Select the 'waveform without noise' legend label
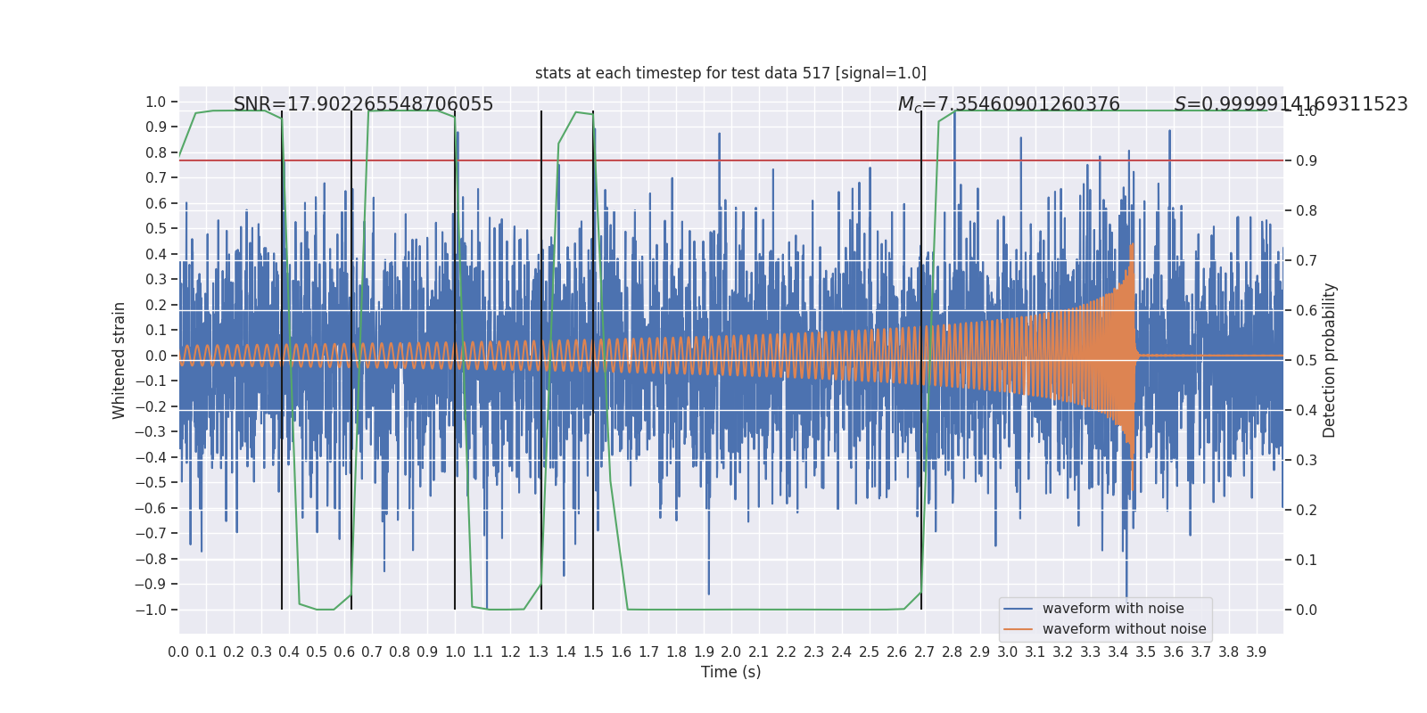 [x=1124, y=629]
